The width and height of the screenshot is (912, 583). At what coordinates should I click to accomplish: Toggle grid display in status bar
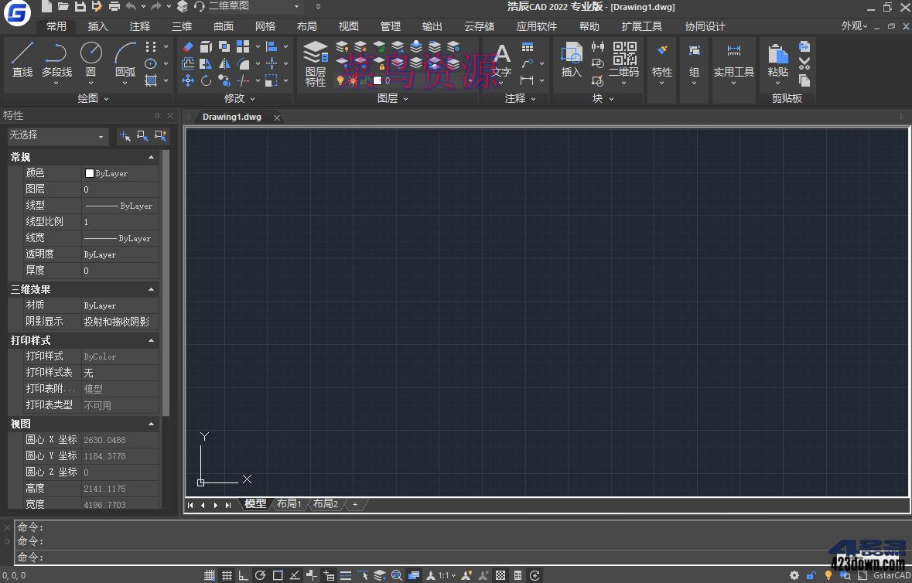(227, 575)
